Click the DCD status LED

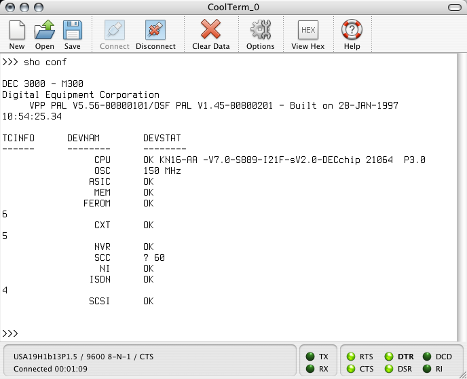point(427,357)
